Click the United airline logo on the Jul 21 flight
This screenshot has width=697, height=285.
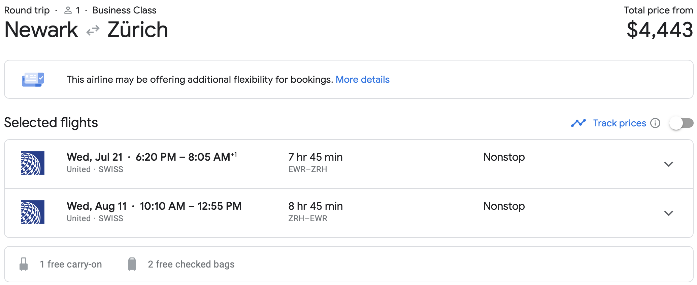coord(32,163)
